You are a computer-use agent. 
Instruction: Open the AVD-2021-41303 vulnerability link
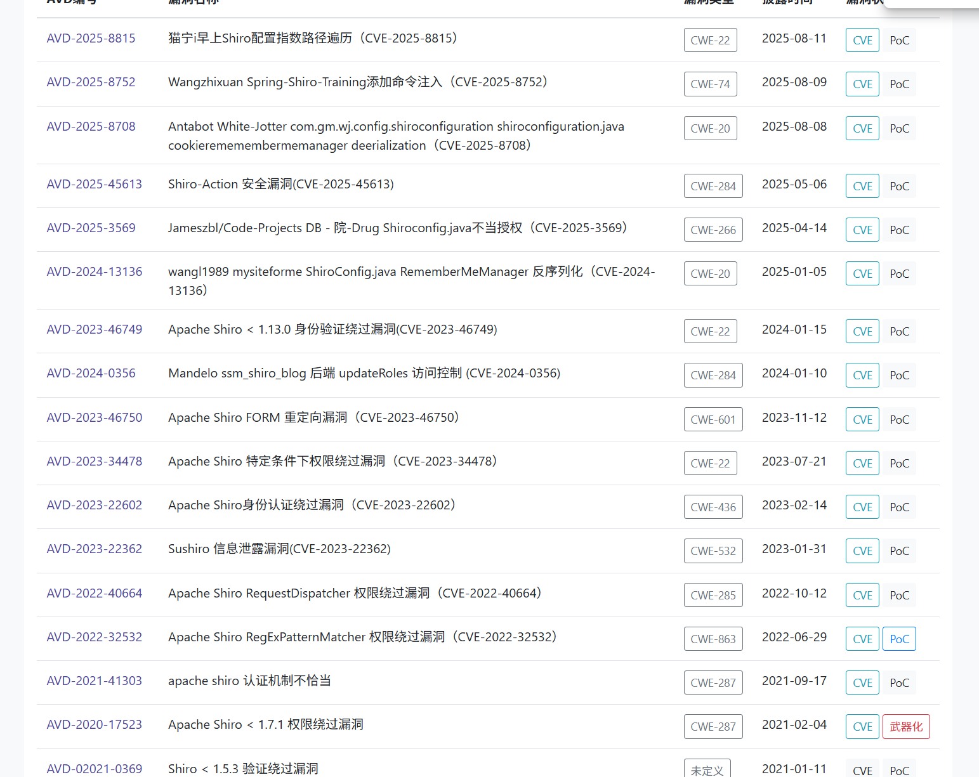pyautogui.click(x=95, y=681)
